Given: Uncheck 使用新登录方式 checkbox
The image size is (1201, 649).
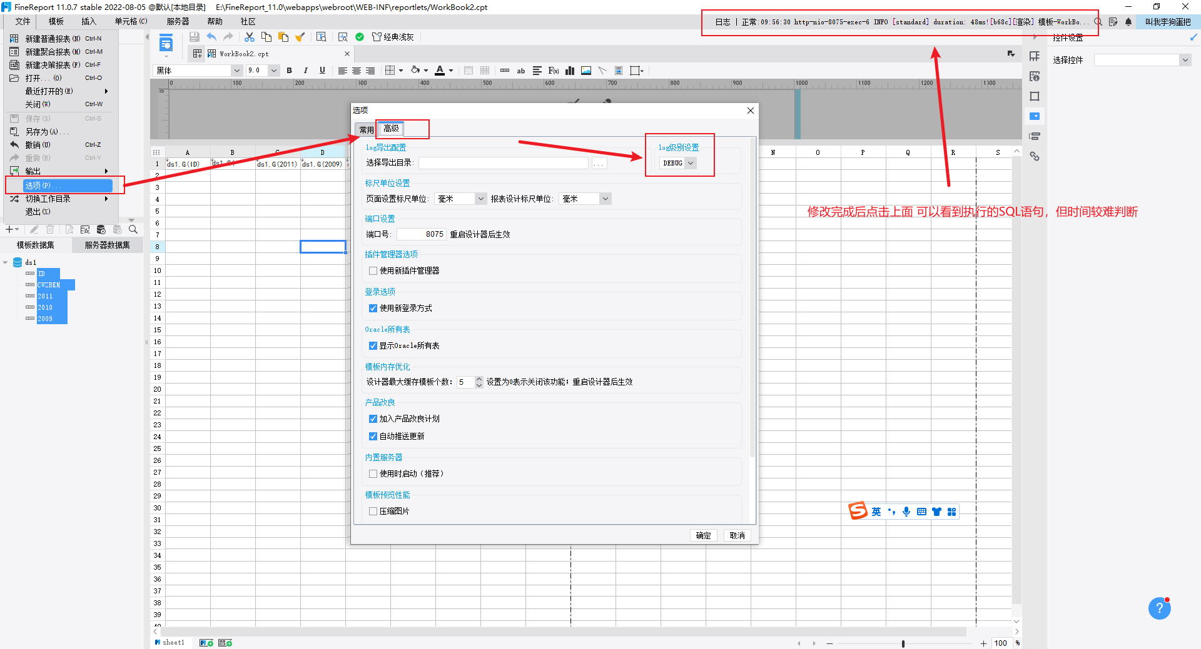Looking at the screenshot, I should pyautogui.click(x=373, y=309).
